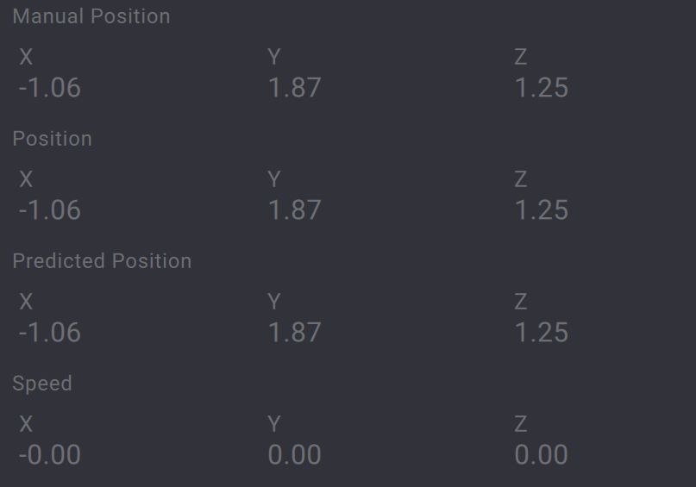Viewport: 696px width, 487px height.
Task: Click the Manual Position X value field
Action: click(x=50, y=88)
